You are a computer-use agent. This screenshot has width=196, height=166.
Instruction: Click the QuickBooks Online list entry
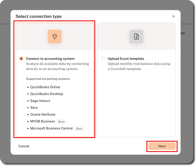45,87
